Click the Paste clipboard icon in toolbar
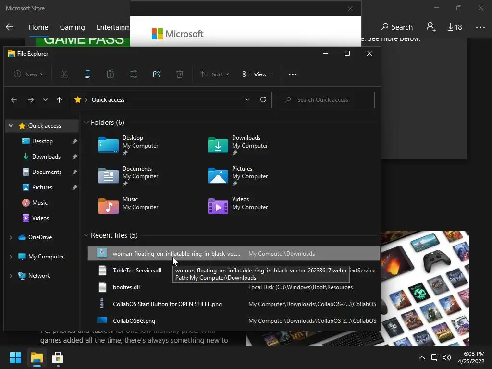492x369 pixels. pyautogui.click(x=111, y=74)
